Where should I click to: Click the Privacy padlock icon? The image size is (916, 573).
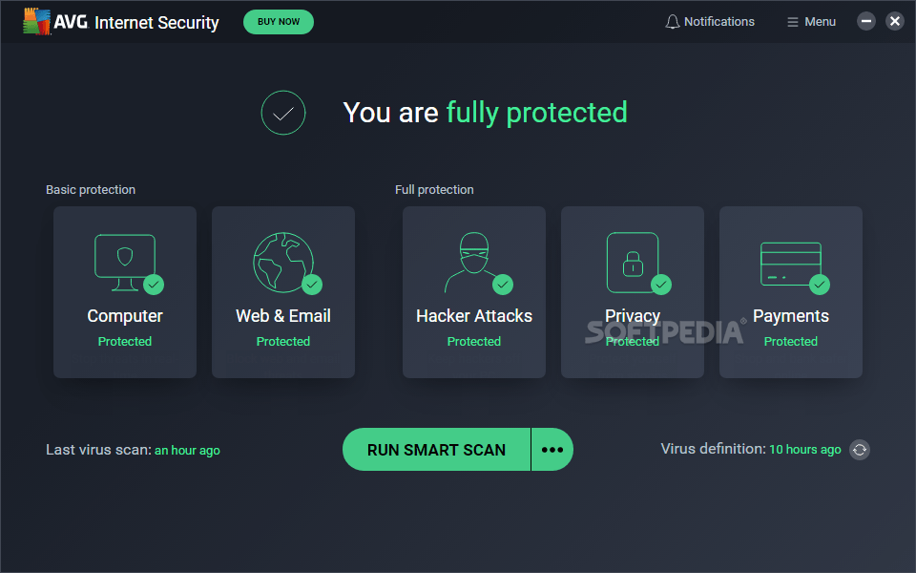(633, 263)
